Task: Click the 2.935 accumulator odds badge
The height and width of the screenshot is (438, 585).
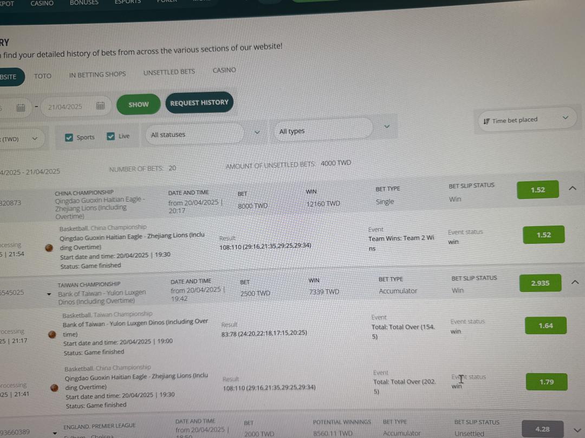Action: [x=540, y=283]
